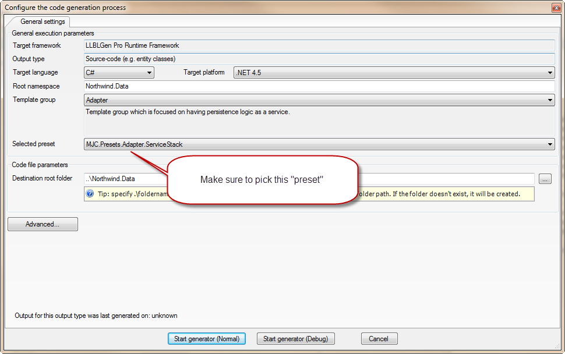The width and height of the screenshot is (565, 354).
Task: Click the "Make sure to pick this preset" callout
Action: pos(262,179)
